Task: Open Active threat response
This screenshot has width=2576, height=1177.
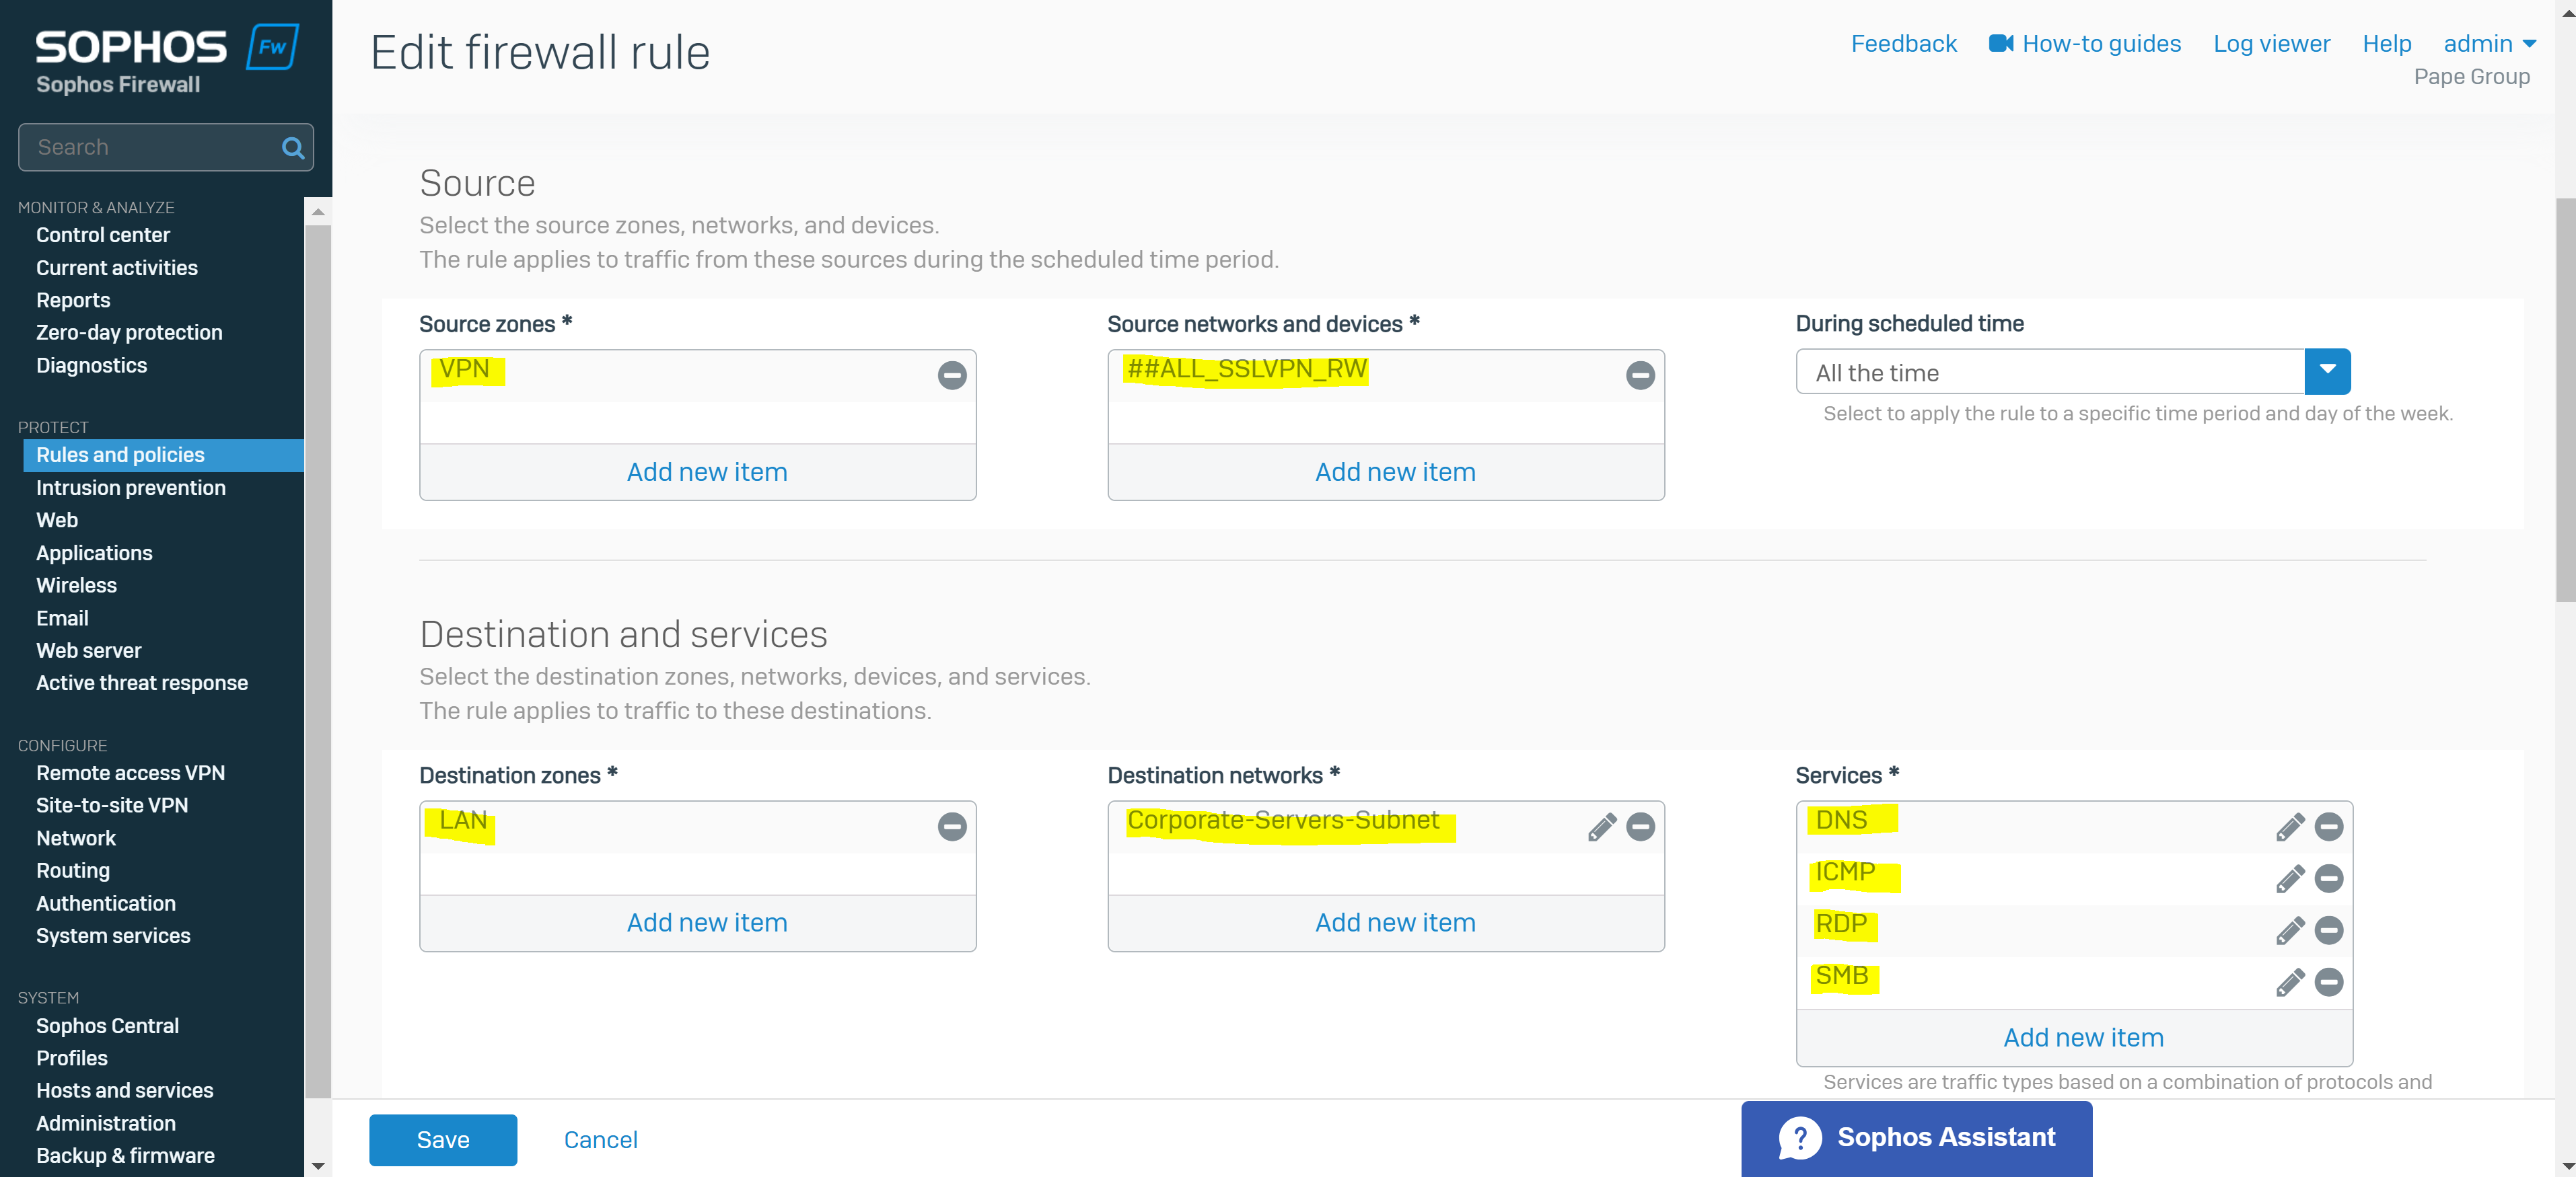Action: (142, 683)
